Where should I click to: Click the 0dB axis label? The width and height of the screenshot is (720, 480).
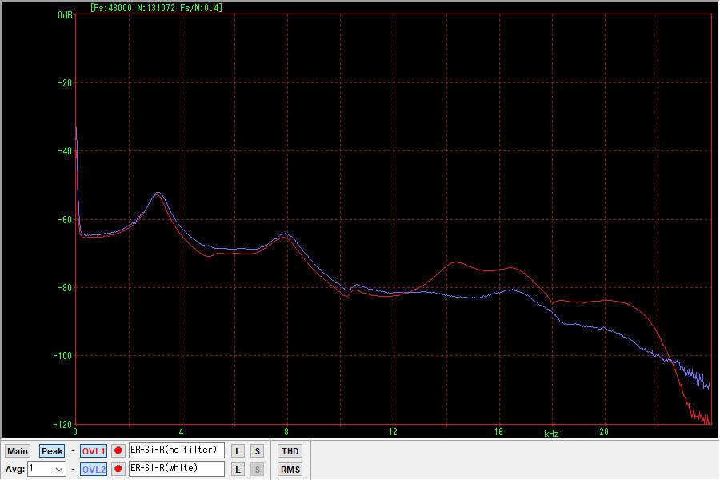(65, 15)
